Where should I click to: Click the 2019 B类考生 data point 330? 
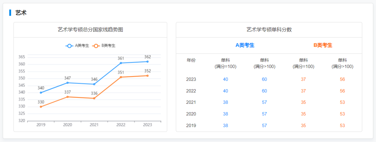click(41, 107)
